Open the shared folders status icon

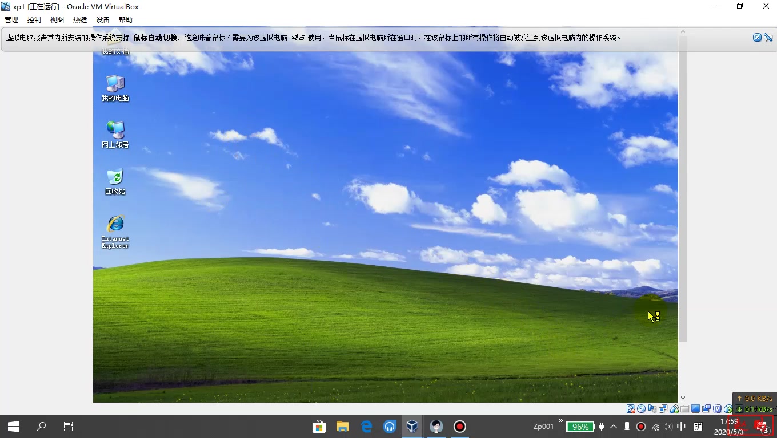(685, 409)
